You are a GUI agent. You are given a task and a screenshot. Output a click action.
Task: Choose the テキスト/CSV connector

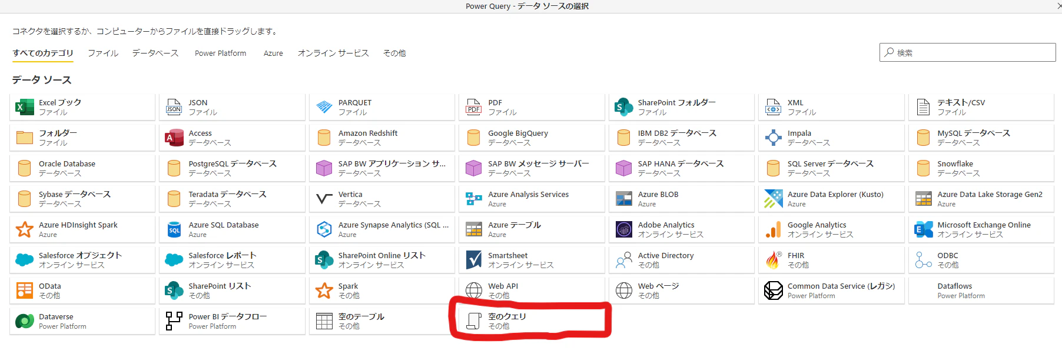click(x=981, y=107)
